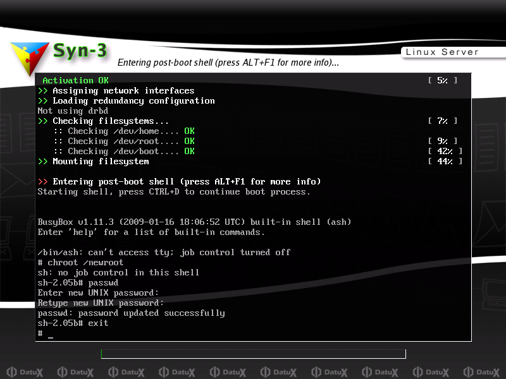The height and width of the screenshot is (379, 506).
Task: Click the "Checking filesystems..." line
Action: tap(103, 121)
